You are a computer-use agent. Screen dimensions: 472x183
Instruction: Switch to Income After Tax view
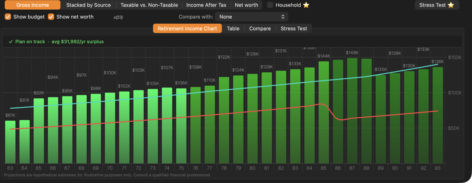pyautogui.click(x=206, y=5)
